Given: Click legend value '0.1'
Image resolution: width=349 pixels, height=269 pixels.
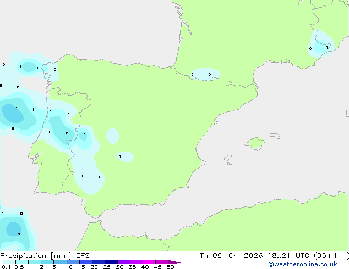Looking at the screenshot, I should click(6, 267).
